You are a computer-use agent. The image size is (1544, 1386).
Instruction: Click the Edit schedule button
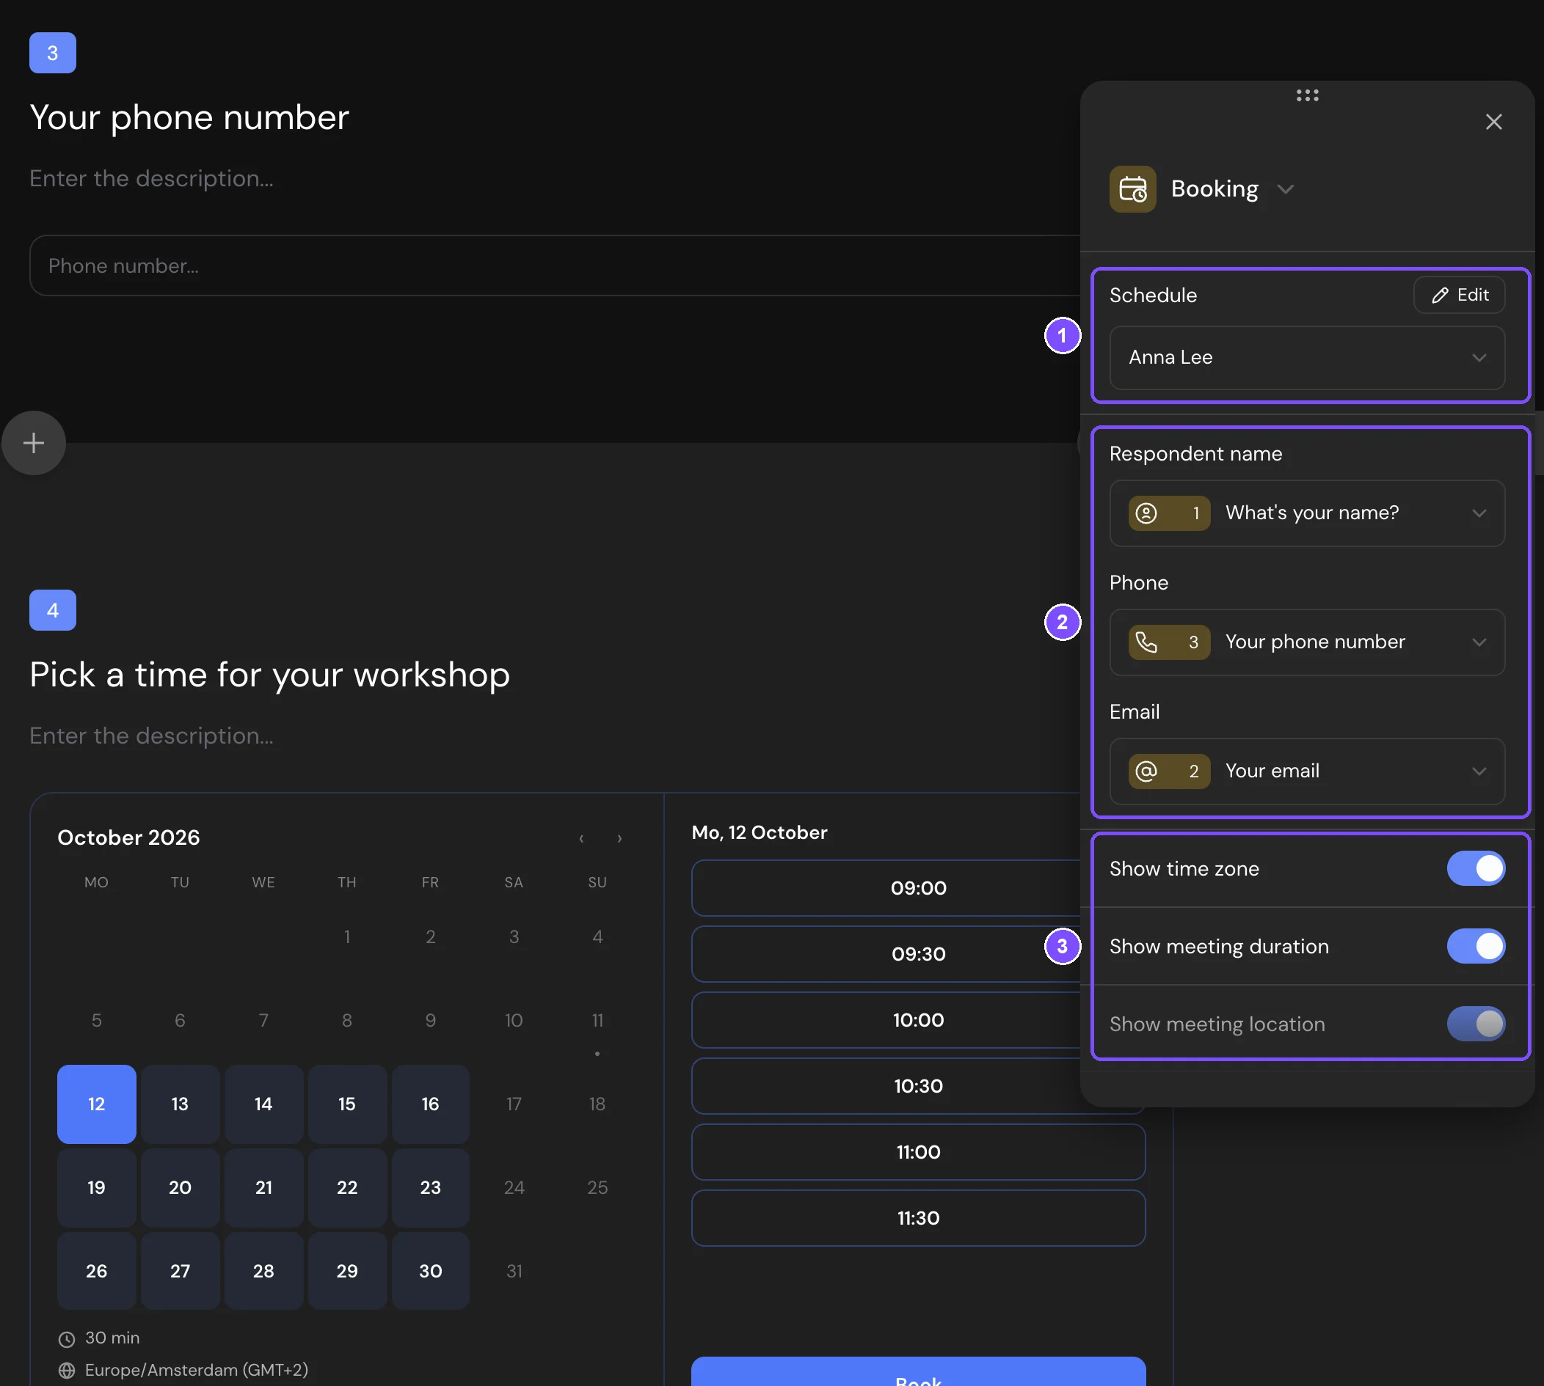(1459, 295)
